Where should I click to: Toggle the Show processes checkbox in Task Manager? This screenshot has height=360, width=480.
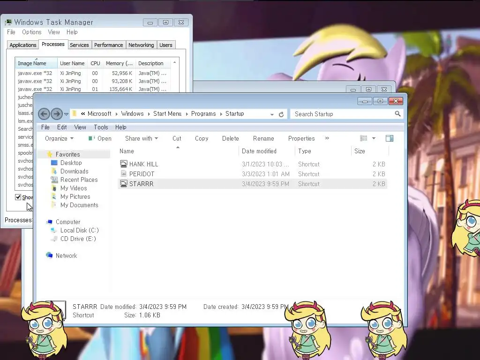(x=18, y=197)
